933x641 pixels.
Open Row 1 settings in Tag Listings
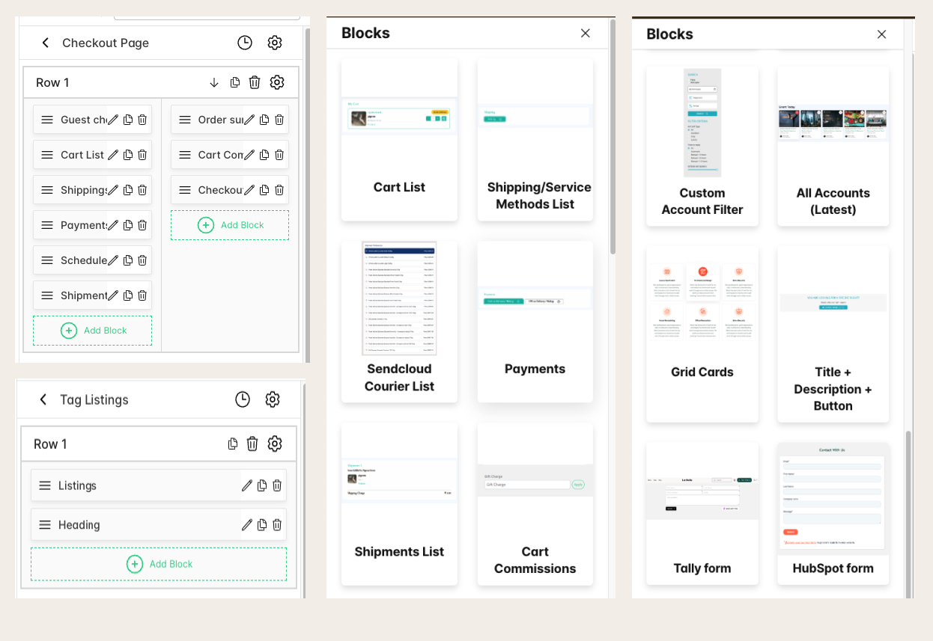275,444
